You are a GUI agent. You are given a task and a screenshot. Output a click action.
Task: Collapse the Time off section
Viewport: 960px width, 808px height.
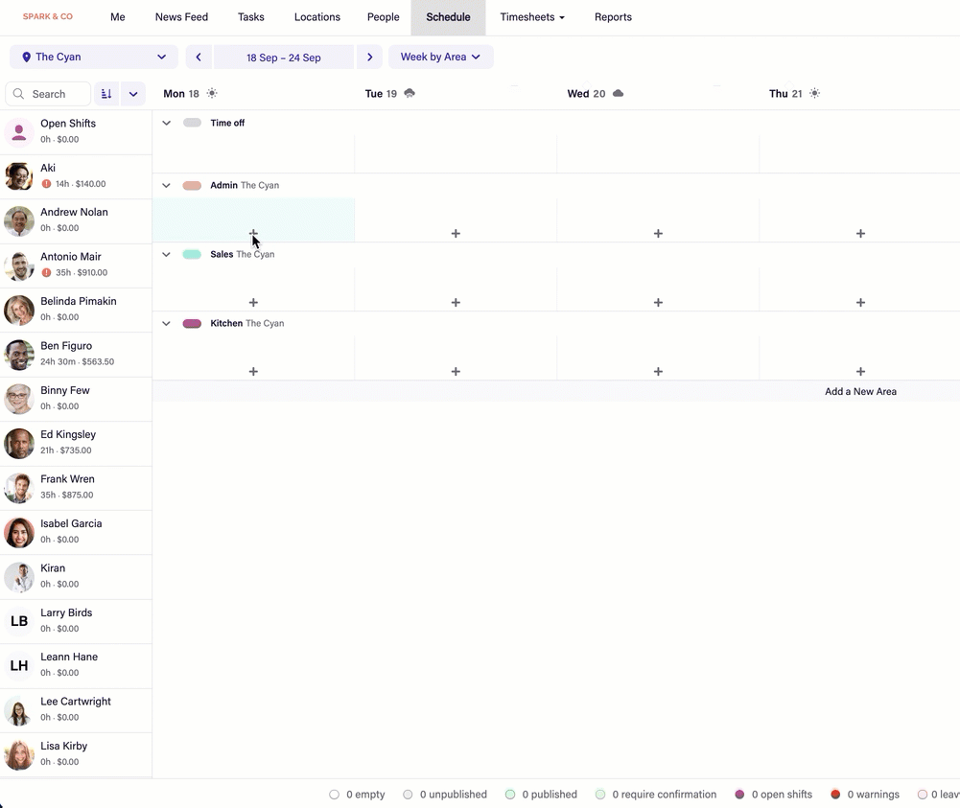click(166, 123)
